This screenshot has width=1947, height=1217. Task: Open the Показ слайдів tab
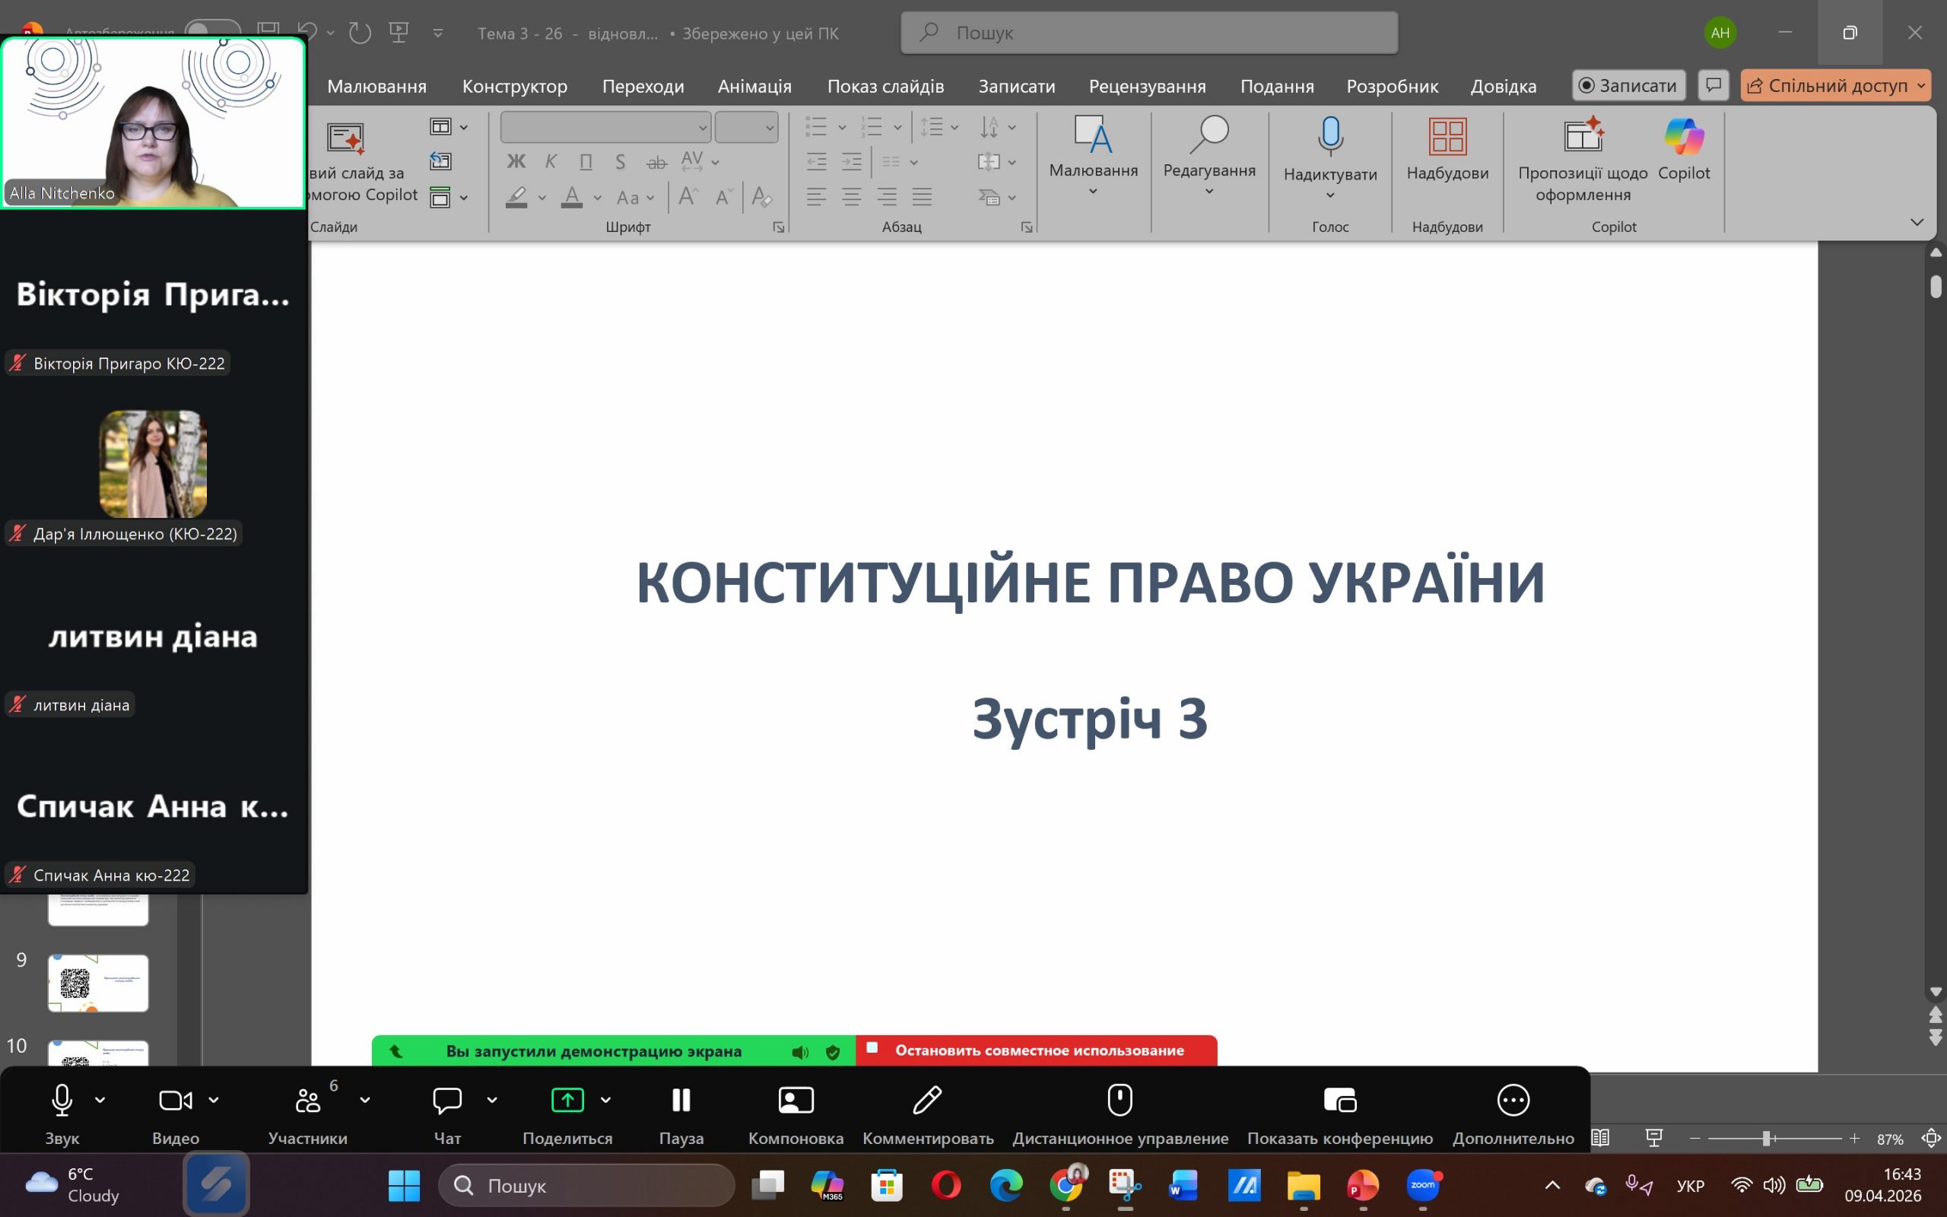click(886, 86)
